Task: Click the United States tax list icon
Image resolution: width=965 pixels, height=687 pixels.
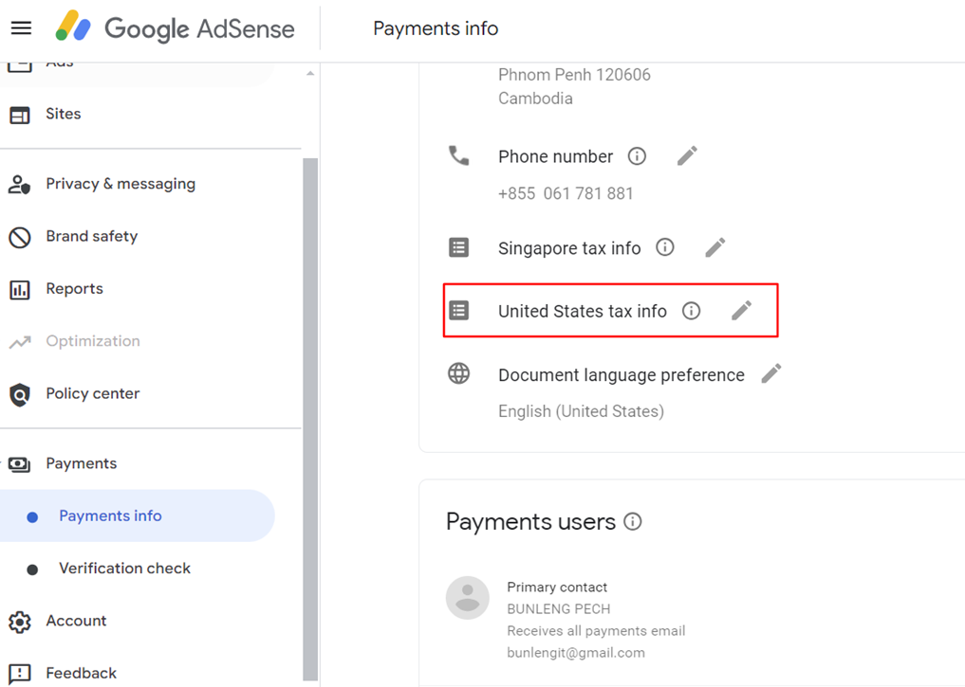Action: [x=459, y=310]
